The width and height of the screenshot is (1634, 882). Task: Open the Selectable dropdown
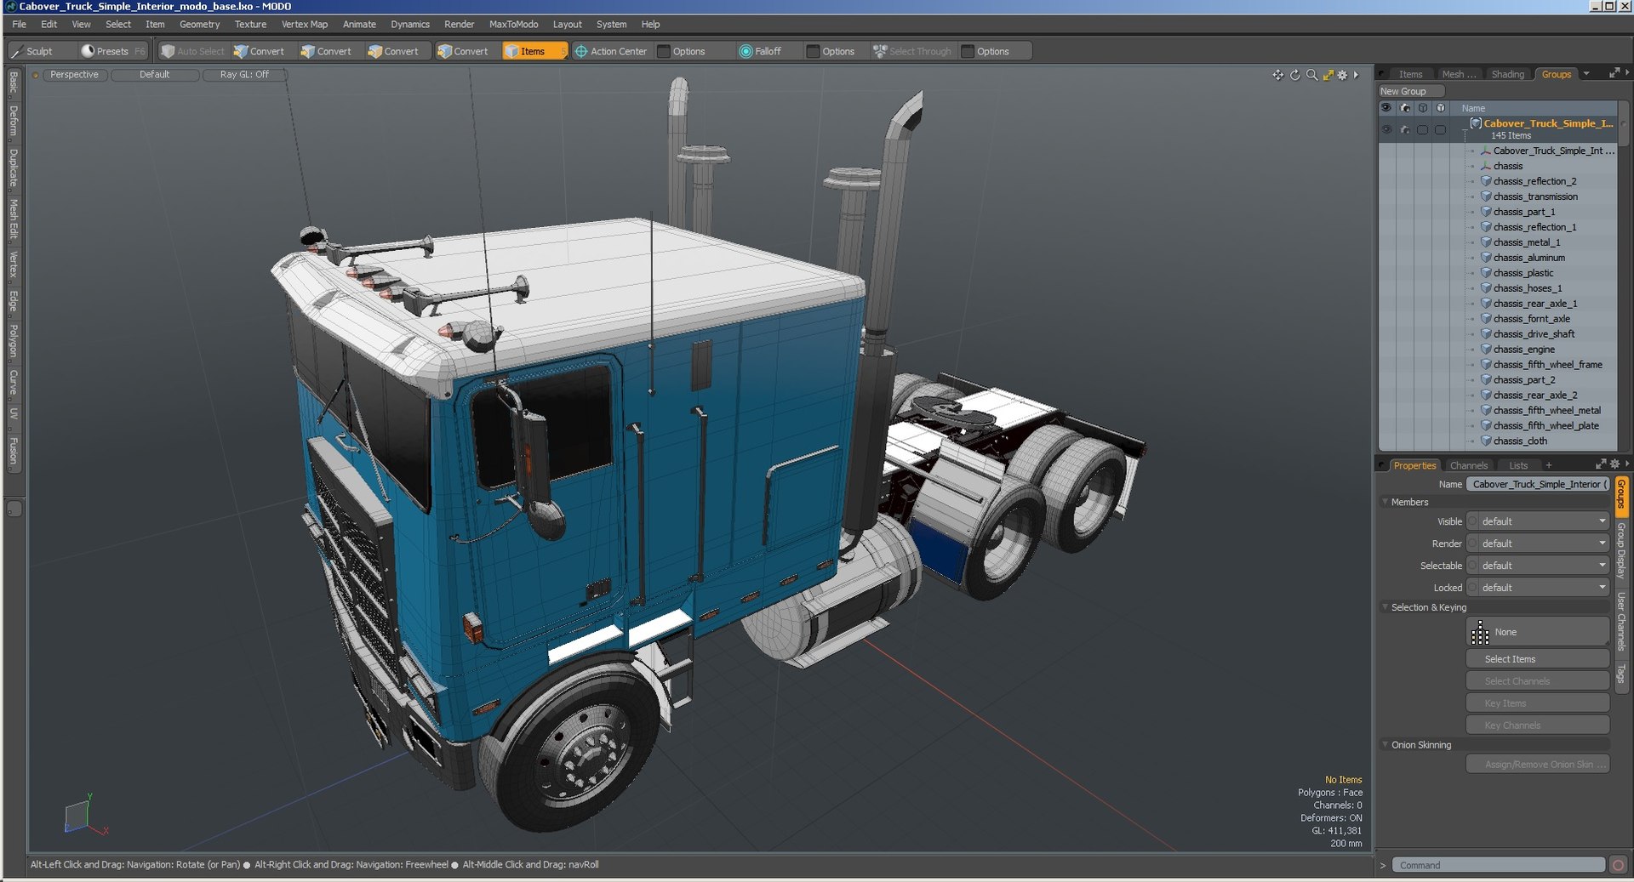click(1543, 566)
